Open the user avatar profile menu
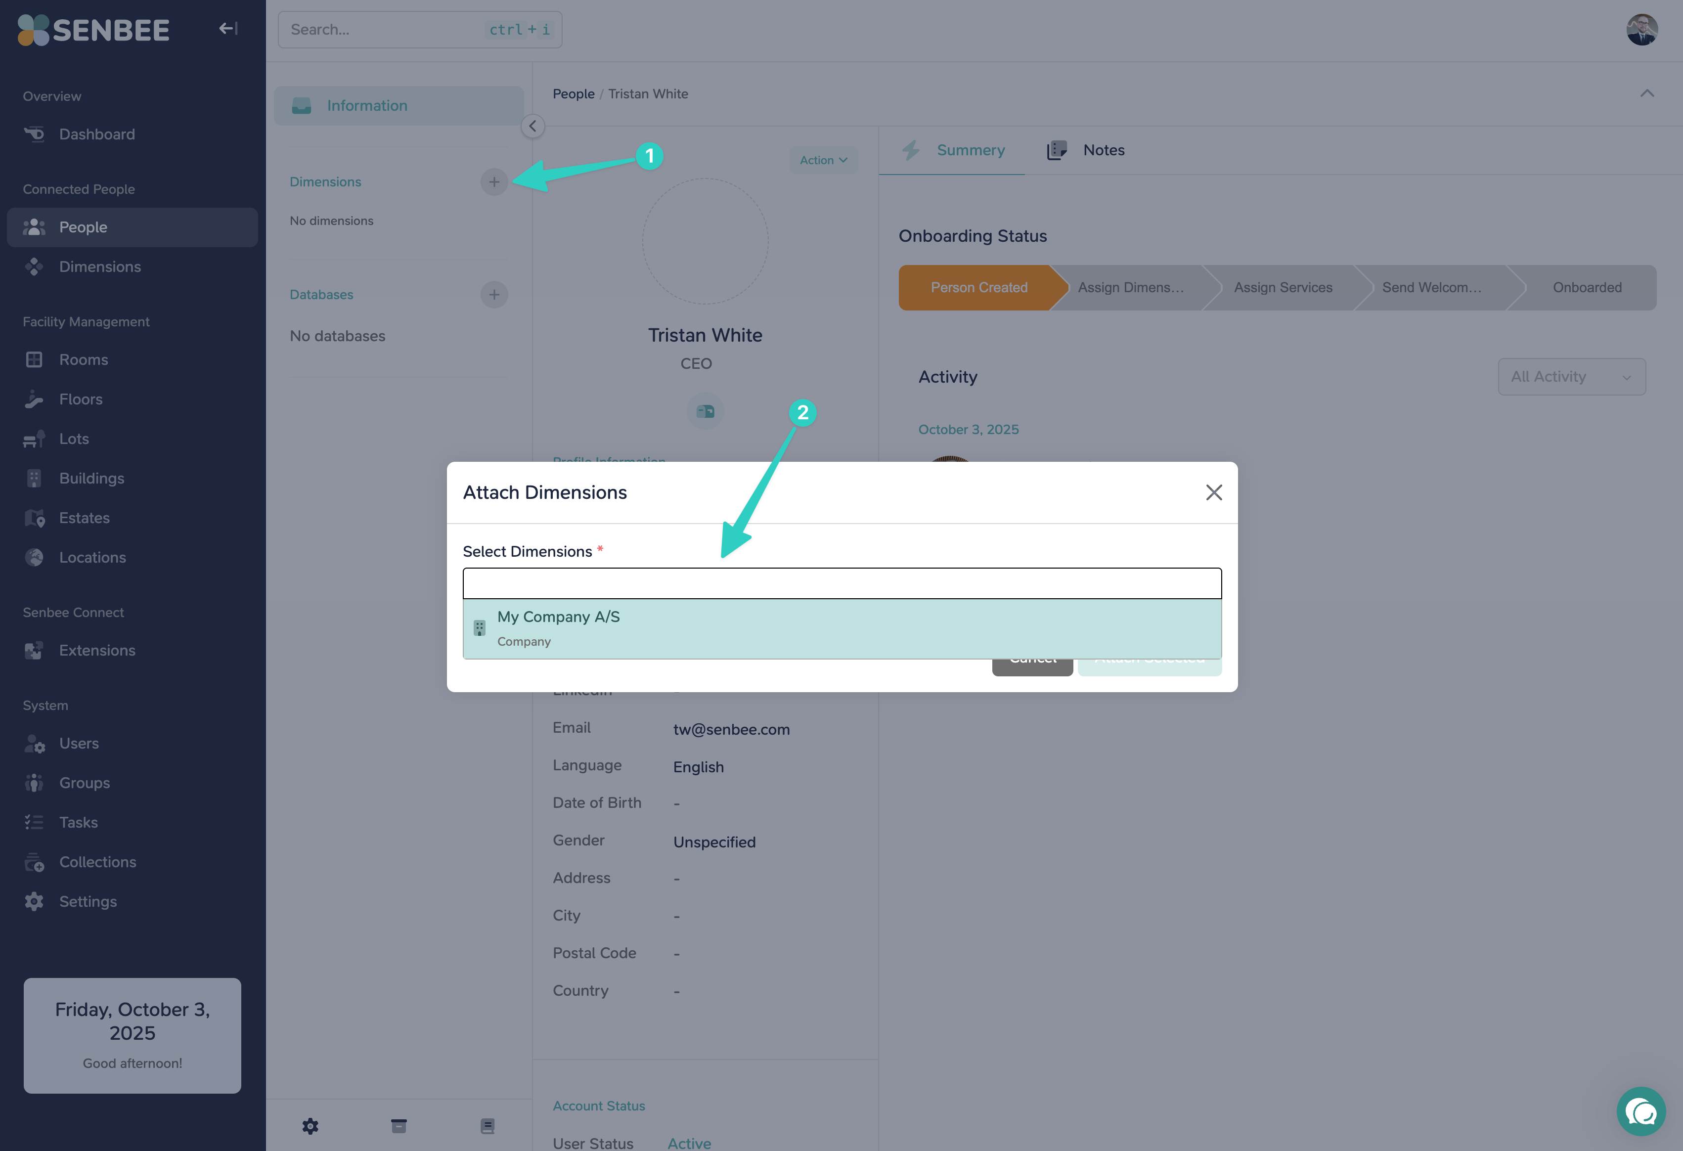Viewport: 1683px width, 1151px height. [1642, 30]
